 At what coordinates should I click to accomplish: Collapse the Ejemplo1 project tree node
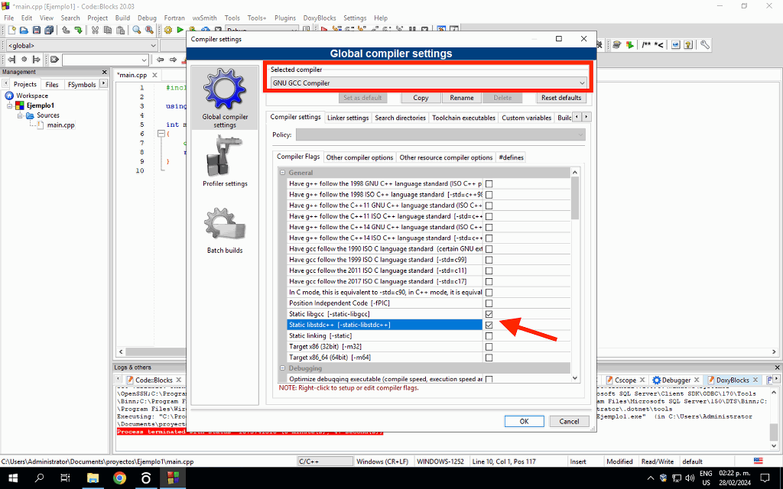(x=9, y=105)
